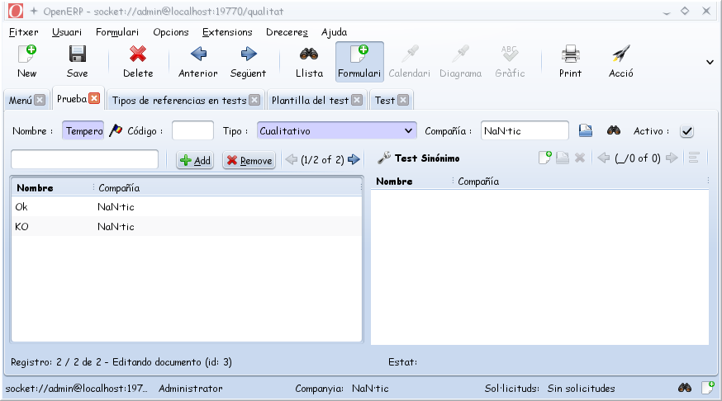Image resolution: width=722 pixels, height=401 pixels.
Task: Expand the toolbar overflow chevron
Action: tap(710, 62)
